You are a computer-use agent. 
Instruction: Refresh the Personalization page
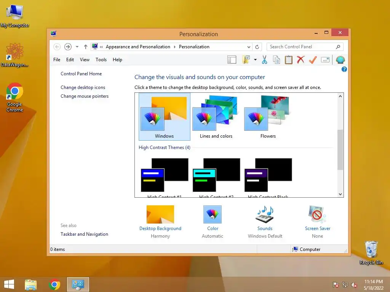point(257,47)
